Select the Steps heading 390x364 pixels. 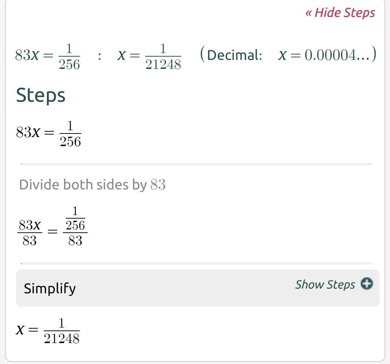[x=40, y=96]
